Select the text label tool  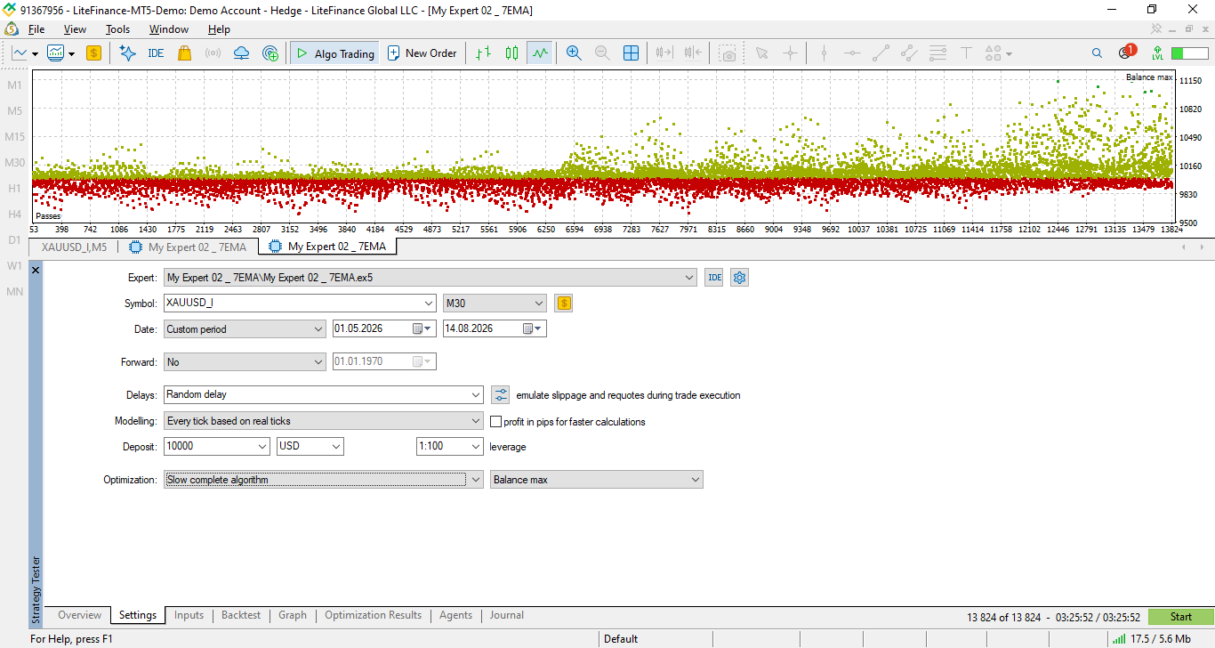[966, 53]
